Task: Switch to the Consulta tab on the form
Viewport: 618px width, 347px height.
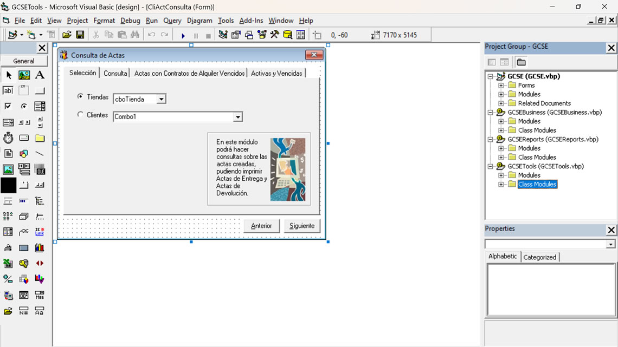Action: [x=115, y=72]
